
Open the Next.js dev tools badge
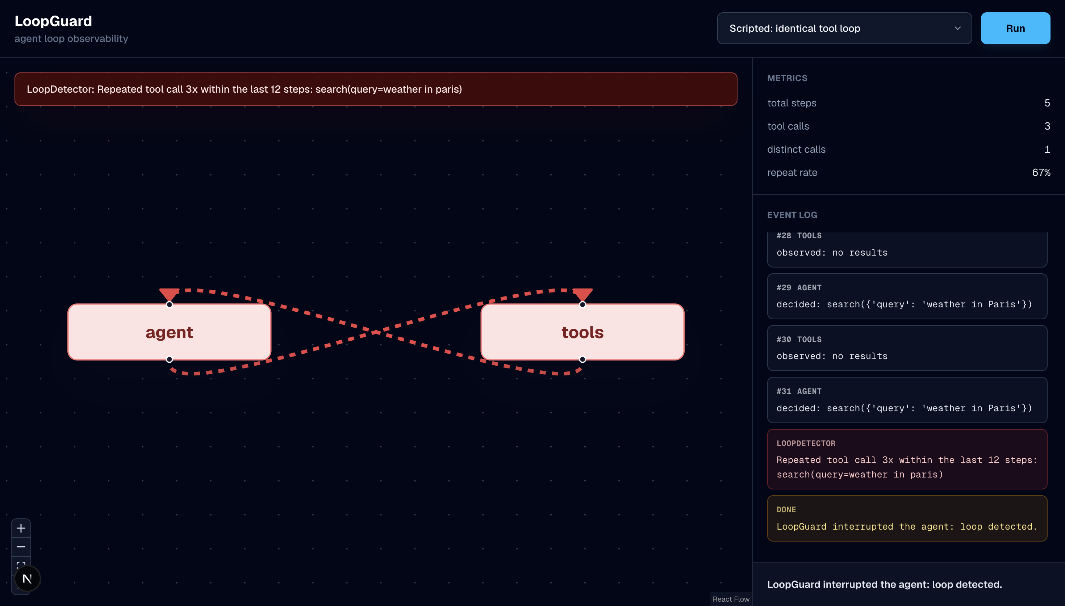coord(28,578)
